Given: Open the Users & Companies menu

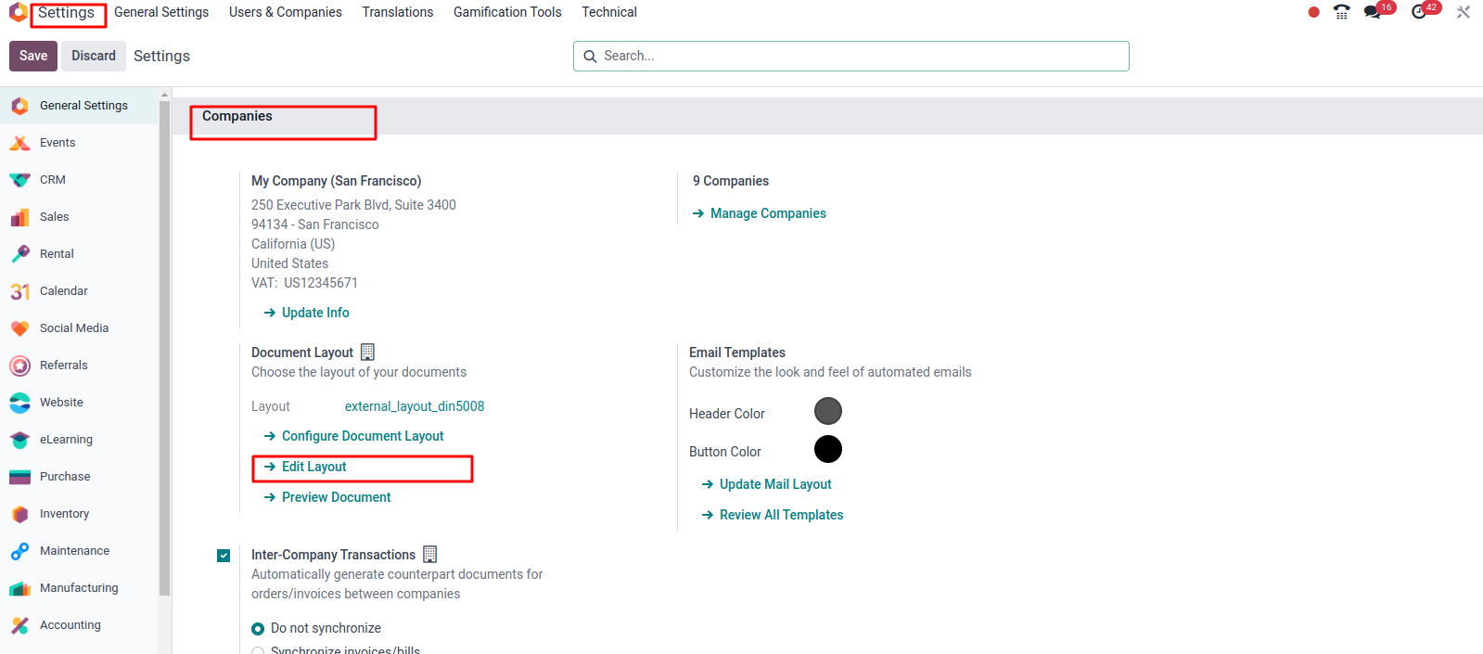Looking at the screenshot, I should pos(286,12).
